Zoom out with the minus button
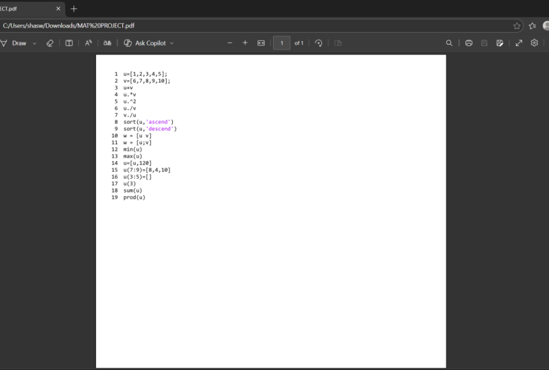Viewport: 549px width, 370px height. click(x=230, y=43)
